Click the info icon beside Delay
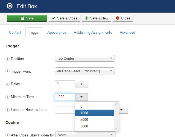175x137 pixels. coord(7,84)
